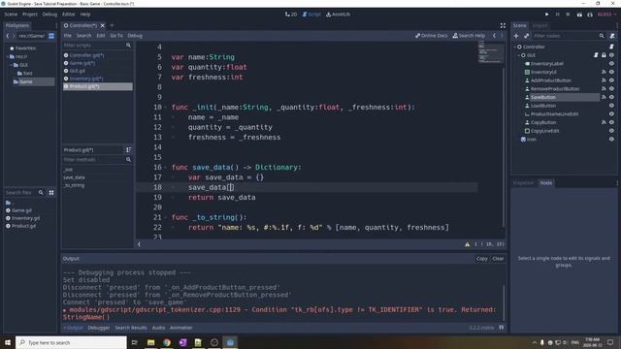Collapse the res:// folder in FileSystem
This screenshot has height=349, width=621.
pos(8,56)
